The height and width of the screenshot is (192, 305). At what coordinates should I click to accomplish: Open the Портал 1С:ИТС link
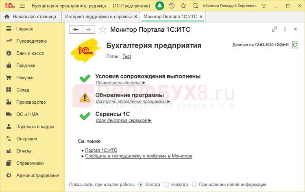click(101, 150)
